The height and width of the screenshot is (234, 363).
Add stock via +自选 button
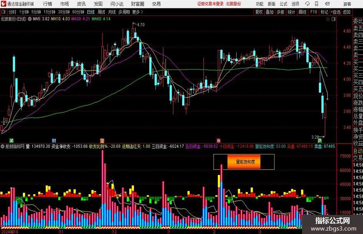(335, 12)
